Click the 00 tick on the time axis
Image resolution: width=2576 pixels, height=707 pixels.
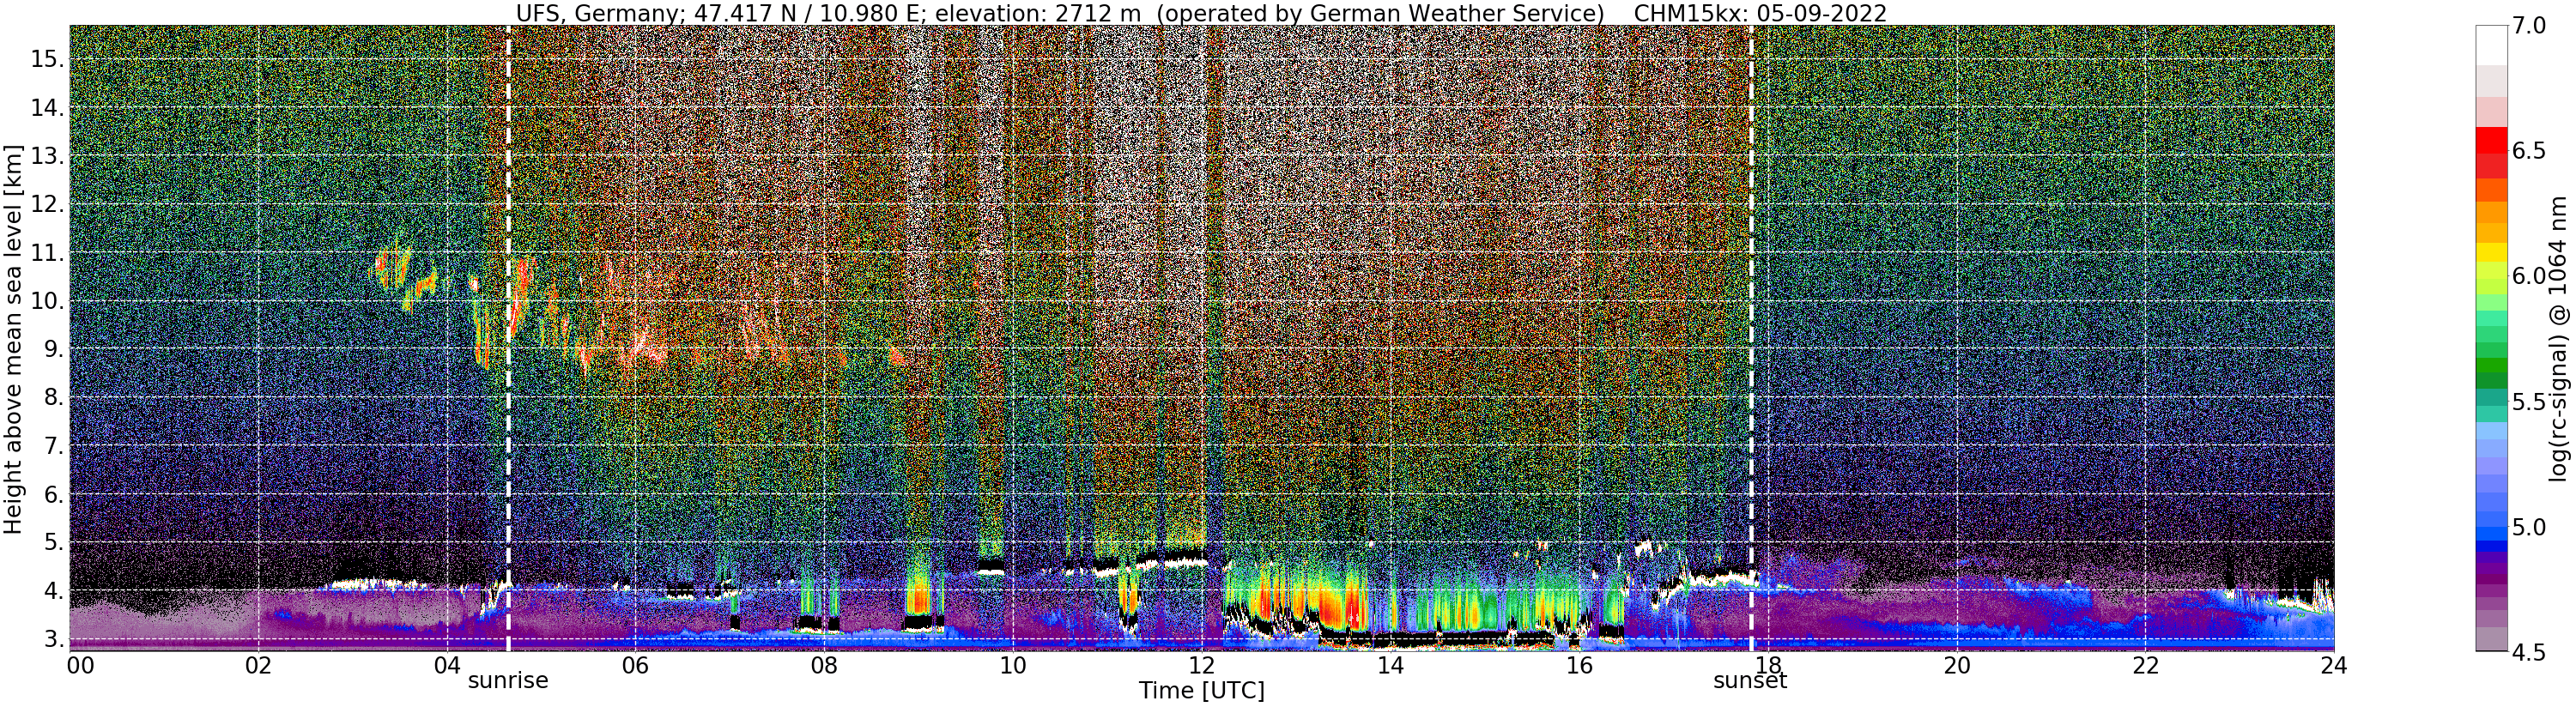tap(79, 665)
